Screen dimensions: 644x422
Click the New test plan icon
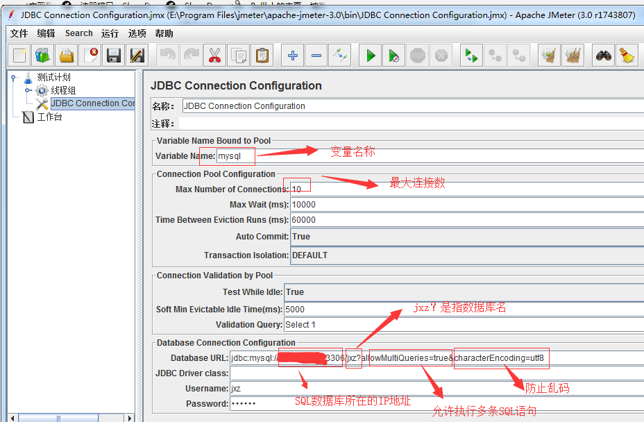point(19,56)
